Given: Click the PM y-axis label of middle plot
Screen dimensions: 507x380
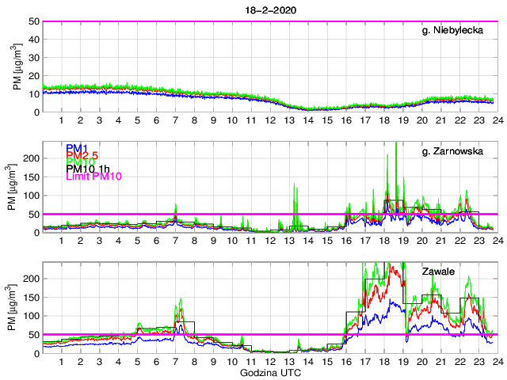Looking at the screenshot, I should tap(17, 187).
